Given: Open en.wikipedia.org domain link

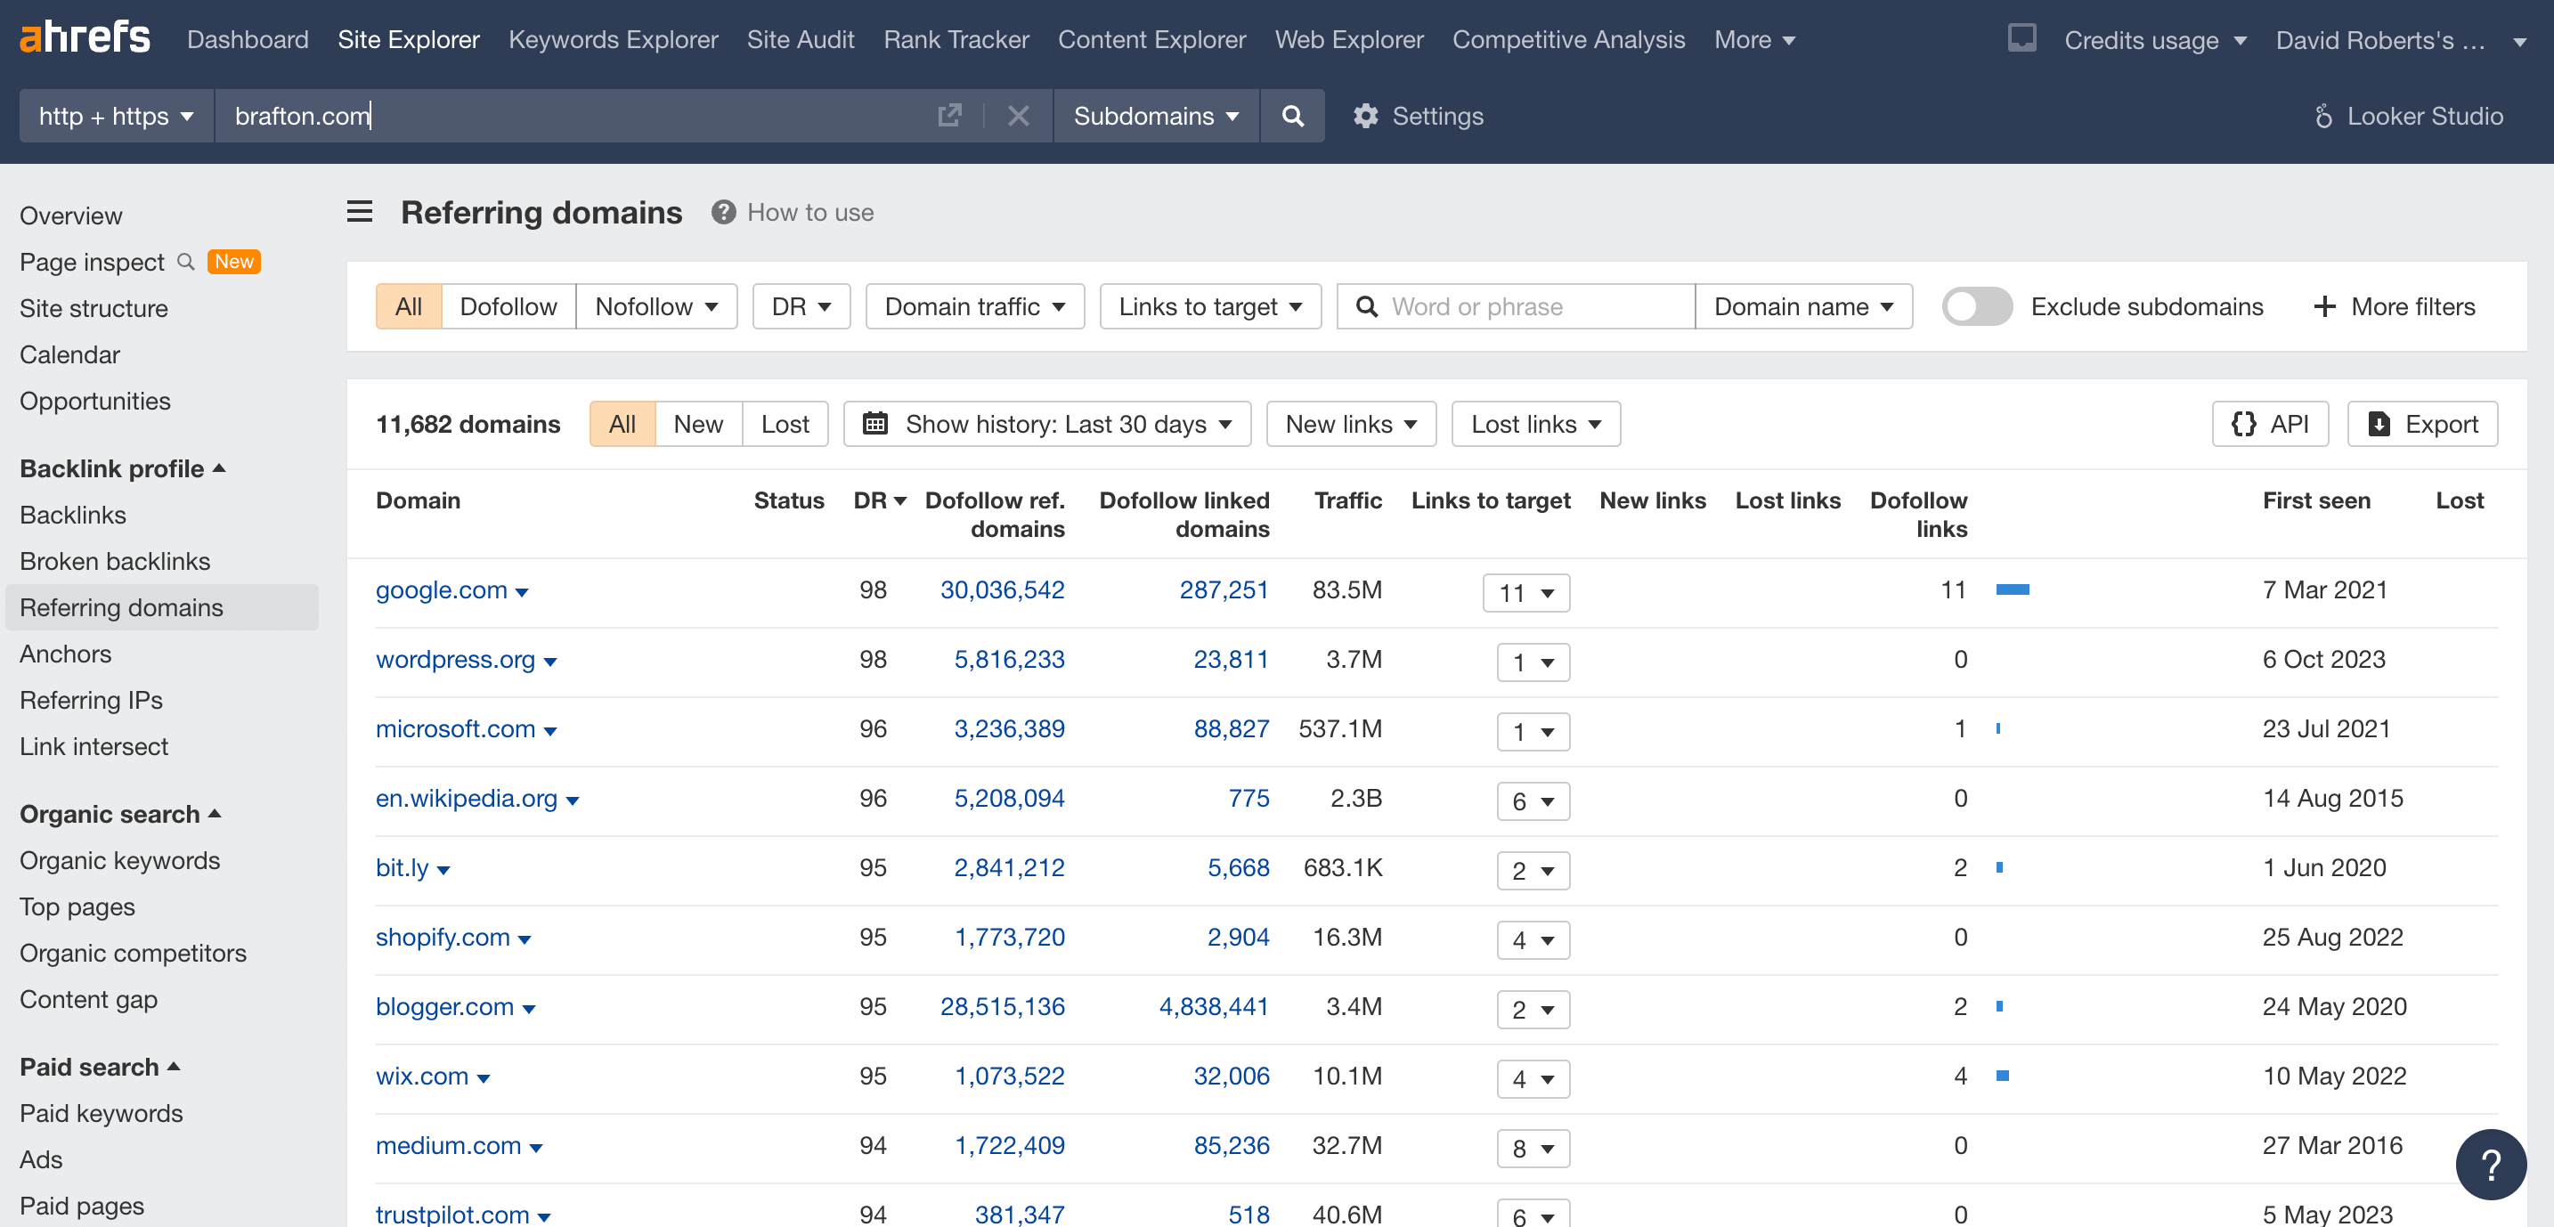Looking at the screenshot, I should [x=466, y=798].
